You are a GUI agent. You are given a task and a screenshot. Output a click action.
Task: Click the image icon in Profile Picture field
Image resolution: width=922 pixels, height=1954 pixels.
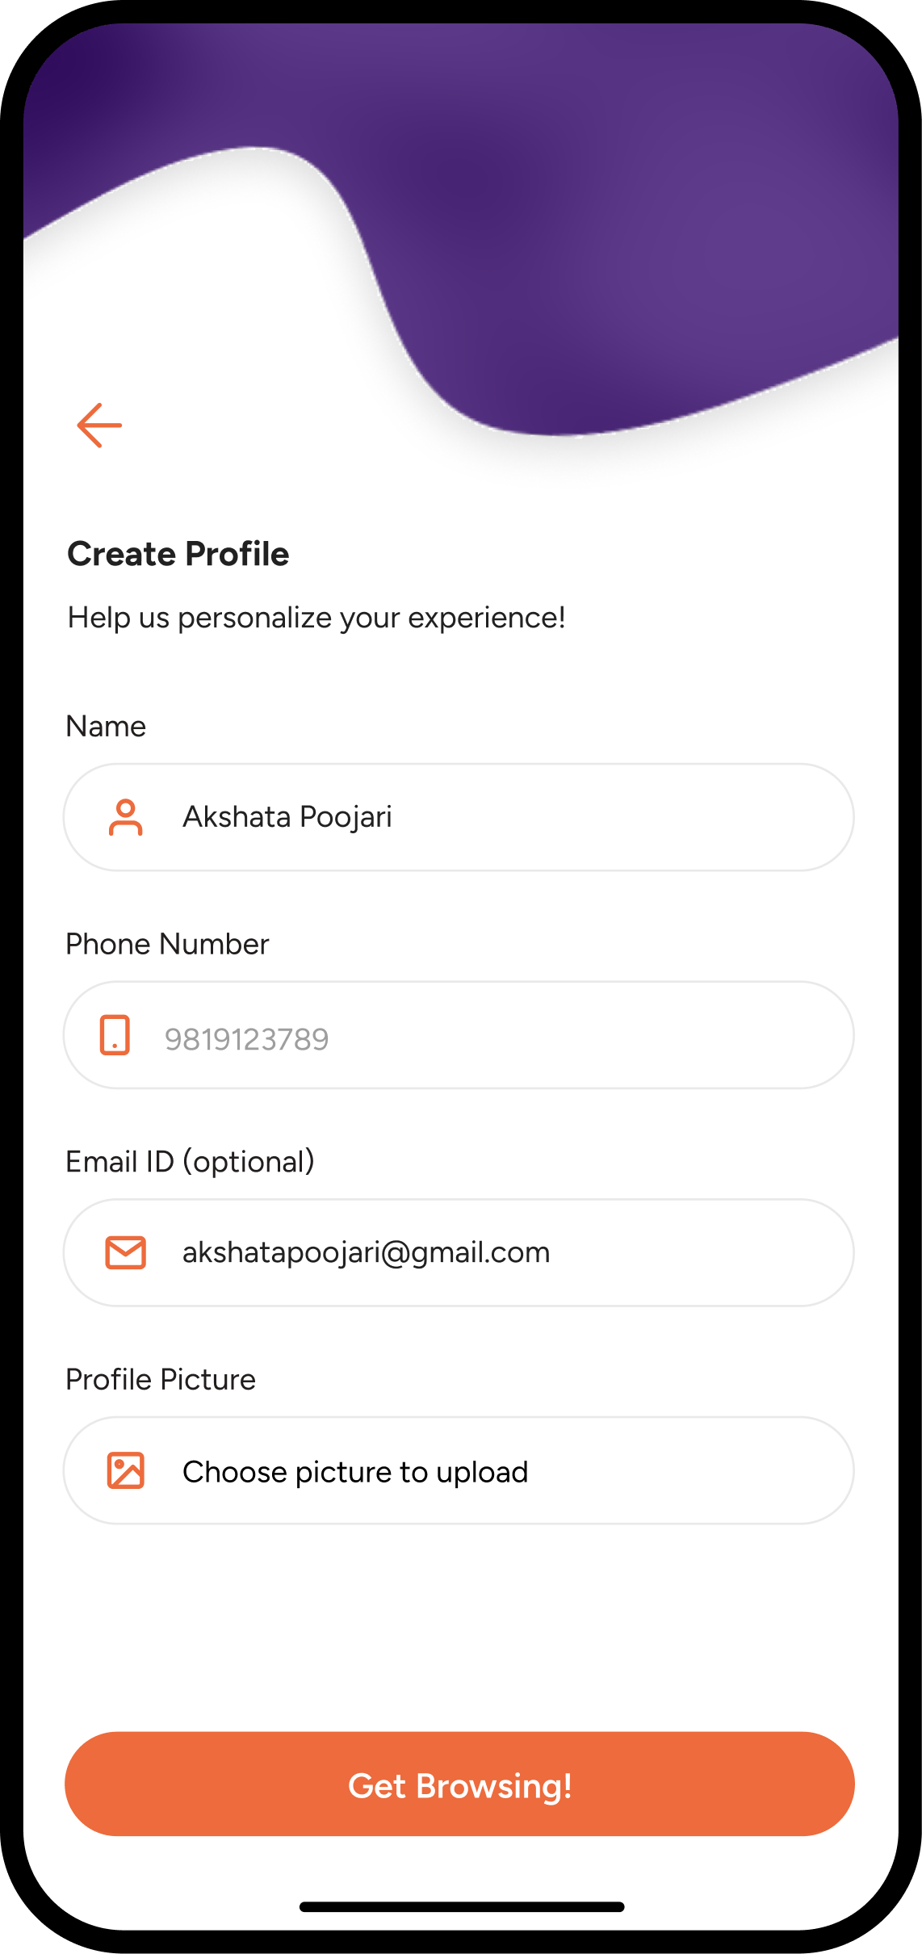[126, 1470]
